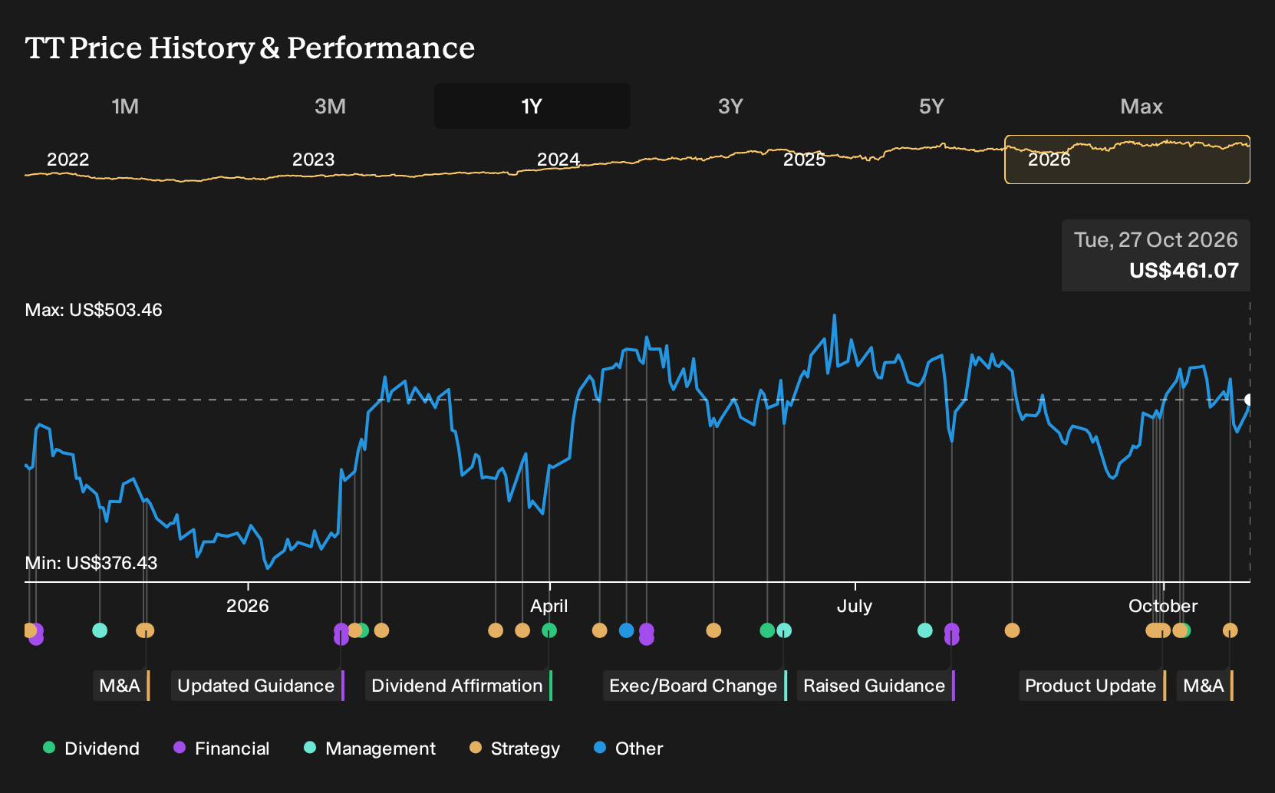Open the Exec/Board Change event label

tap(695, 686)
